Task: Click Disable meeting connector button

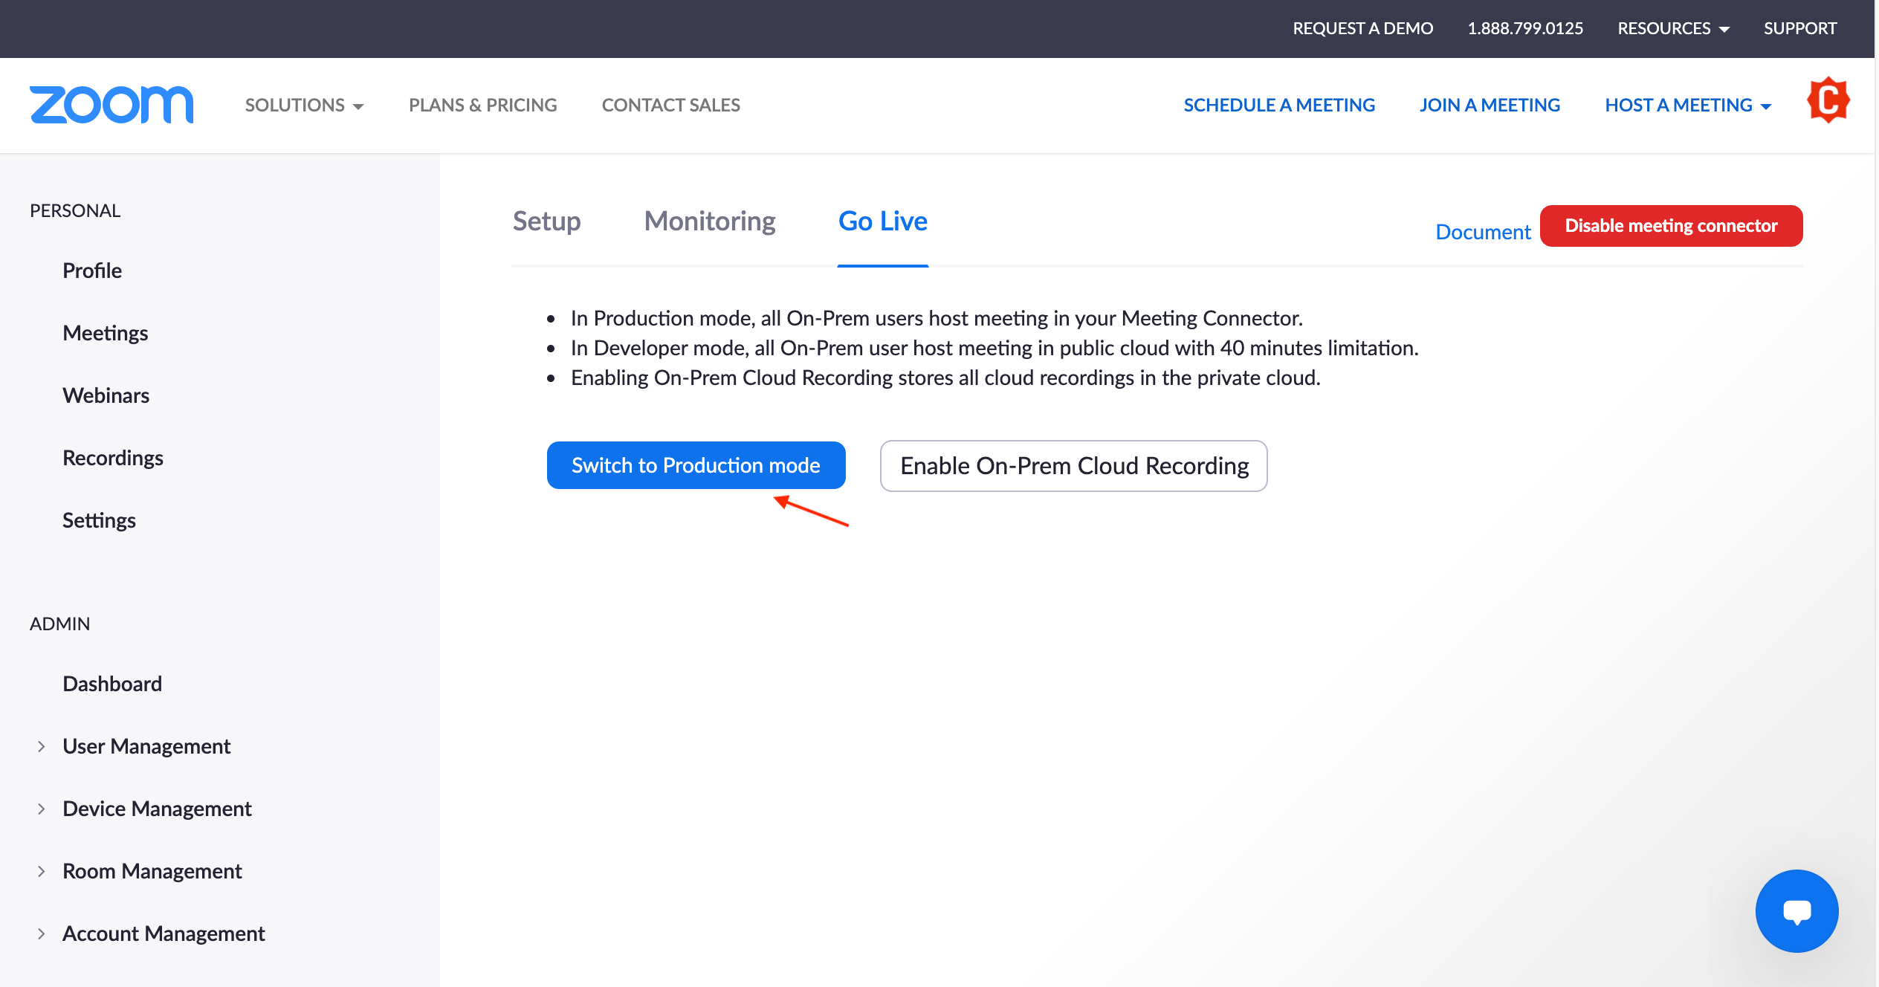Action: [x=1671, y=226]
